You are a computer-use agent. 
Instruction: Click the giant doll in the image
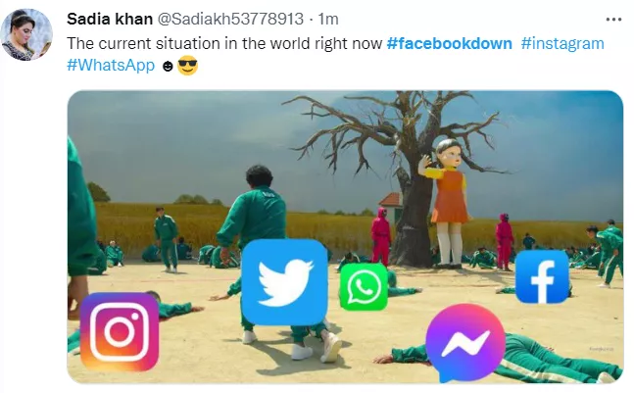click(448, 204)
